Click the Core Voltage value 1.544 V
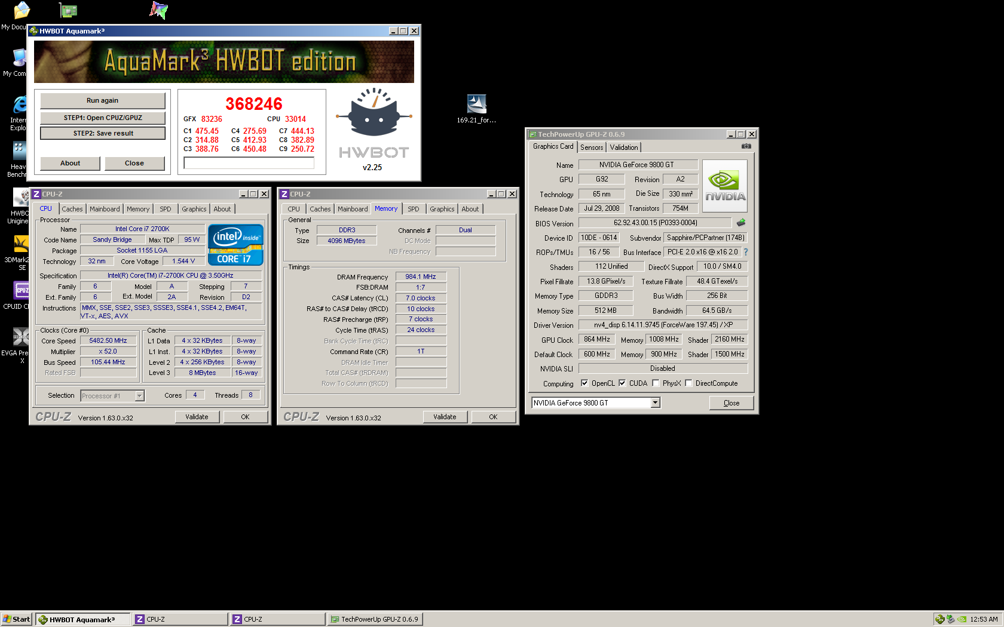 click(x=183, y=261)
